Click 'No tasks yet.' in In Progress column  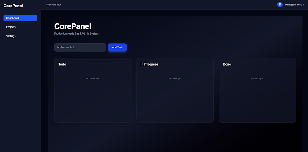click(175, 78)
